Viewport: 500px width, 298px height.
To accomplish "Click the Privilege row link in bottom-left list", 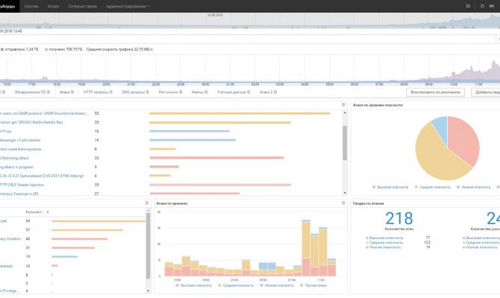I will [x=10, y=291].
